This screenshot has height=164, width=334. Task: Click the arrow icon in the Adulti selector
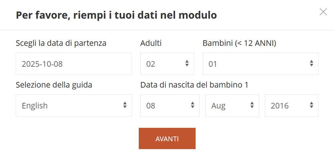(187, 63)
